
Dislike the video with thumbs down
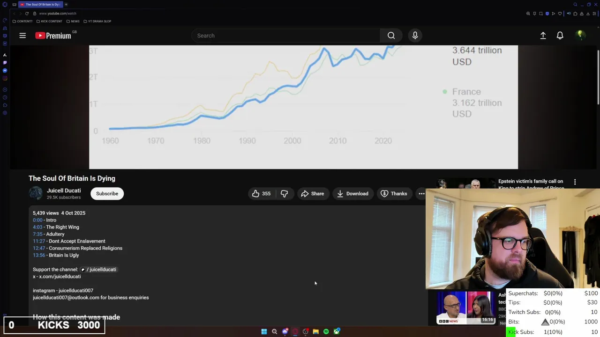(x=284, y=193)
